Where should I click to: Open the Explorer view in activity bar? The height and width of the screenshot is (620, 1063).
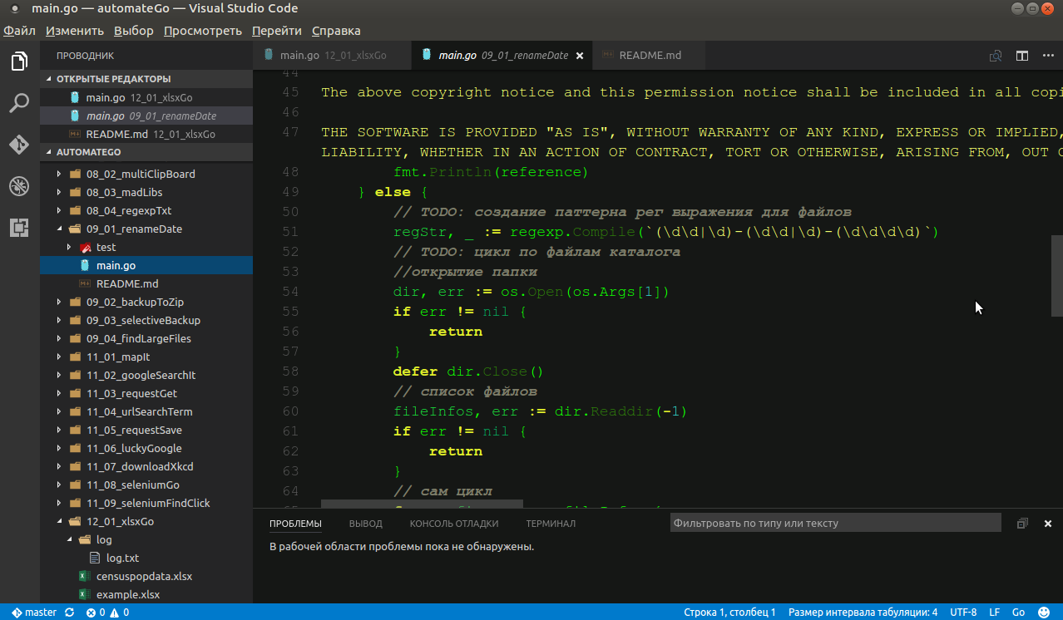pos(19,62)
